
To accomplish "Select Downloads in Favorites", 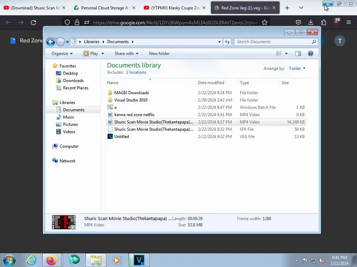I will [x=73, y=81].
